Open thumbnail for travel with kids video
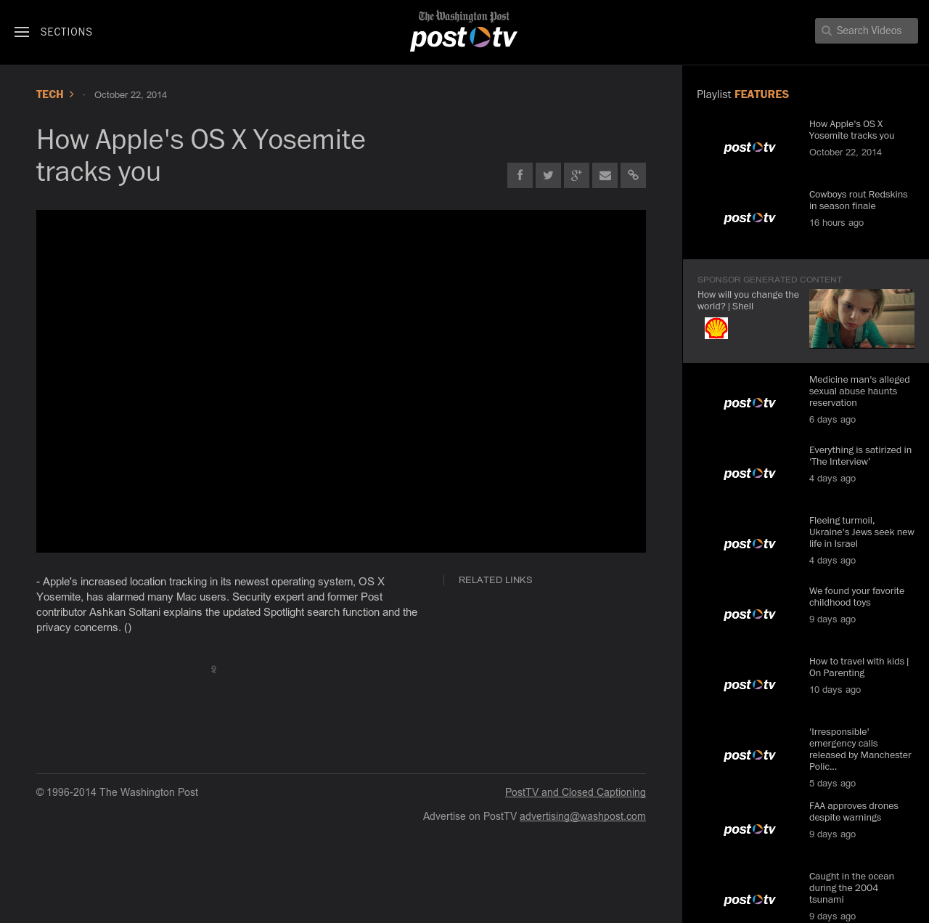929x923 pixels. pyautogui.click(x=750, y=686)
